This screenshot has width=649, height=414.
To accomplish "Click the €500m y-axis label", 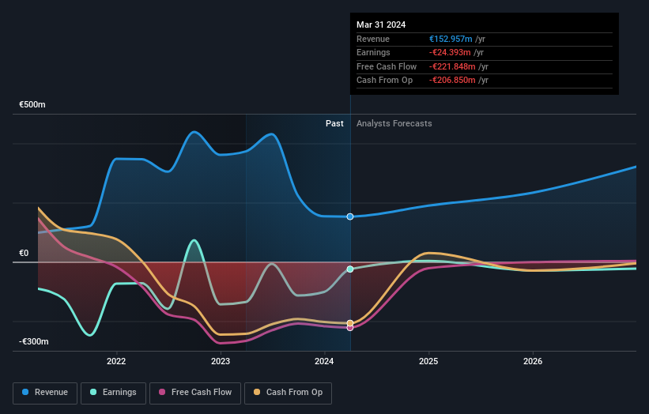I will [x=32, y=104].
